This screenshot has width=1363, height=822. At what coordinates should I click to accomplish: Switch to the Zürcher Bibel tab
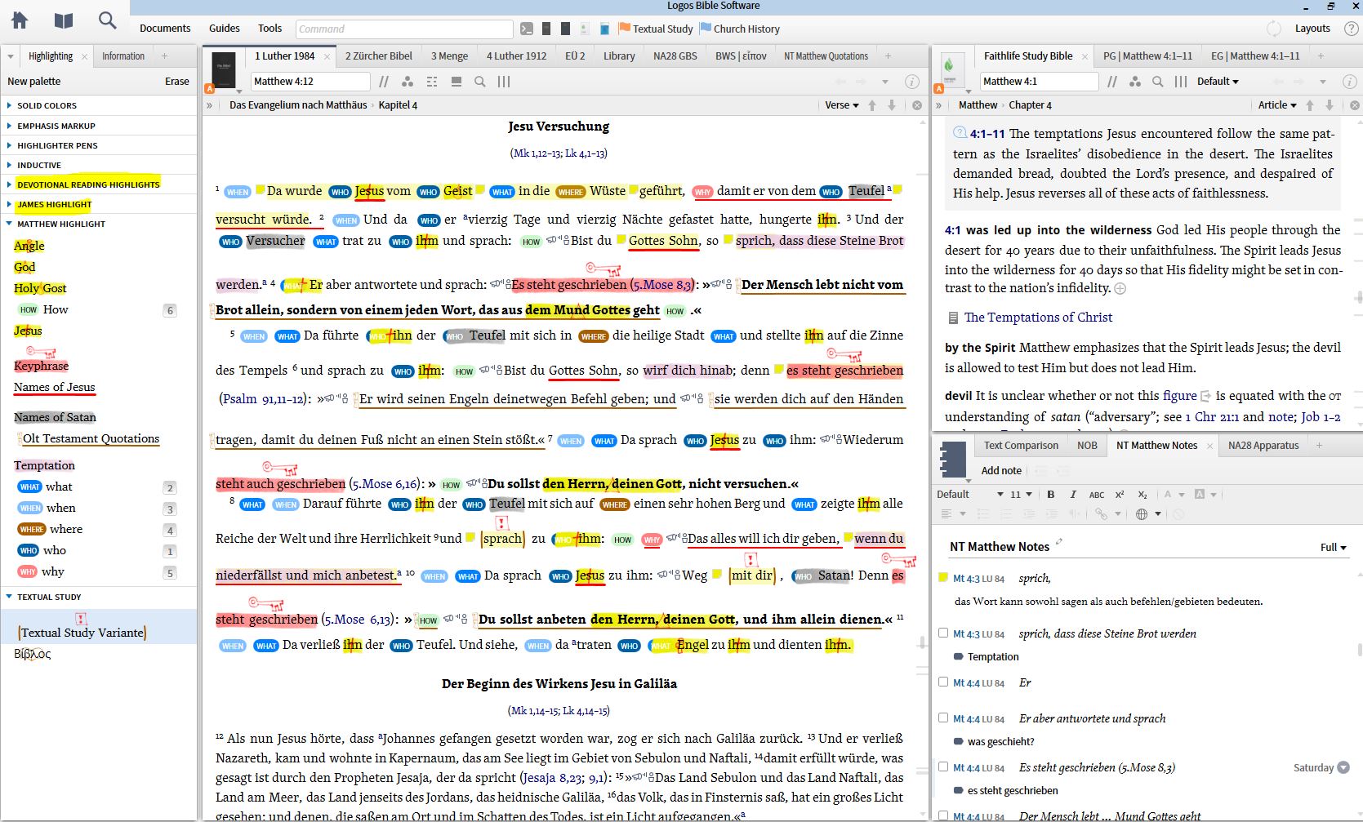378,56
